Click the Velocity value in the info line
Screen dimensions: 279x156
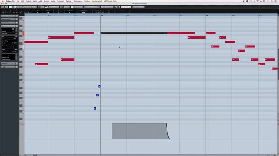(x=48, y=12)
